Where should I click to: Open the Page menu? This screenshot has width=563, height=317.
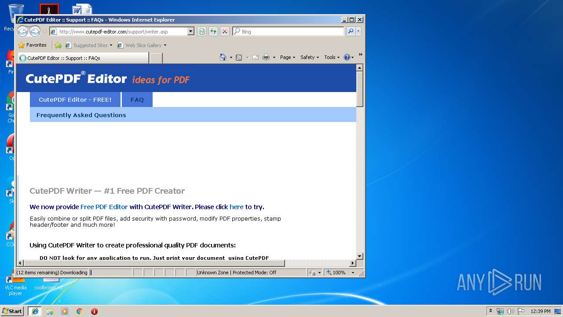(288, 57)
